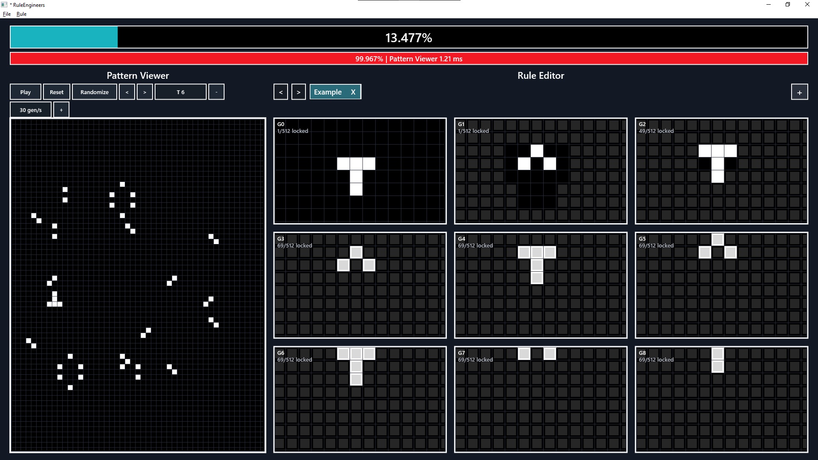Open the Rule menu
The image size is (818, 460).
(x=21, y=14)
